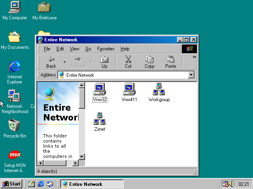Show more toolbar buttons via chevron
Image resolution: width=253 pixels, height=189 pixels.
[194, 57]
